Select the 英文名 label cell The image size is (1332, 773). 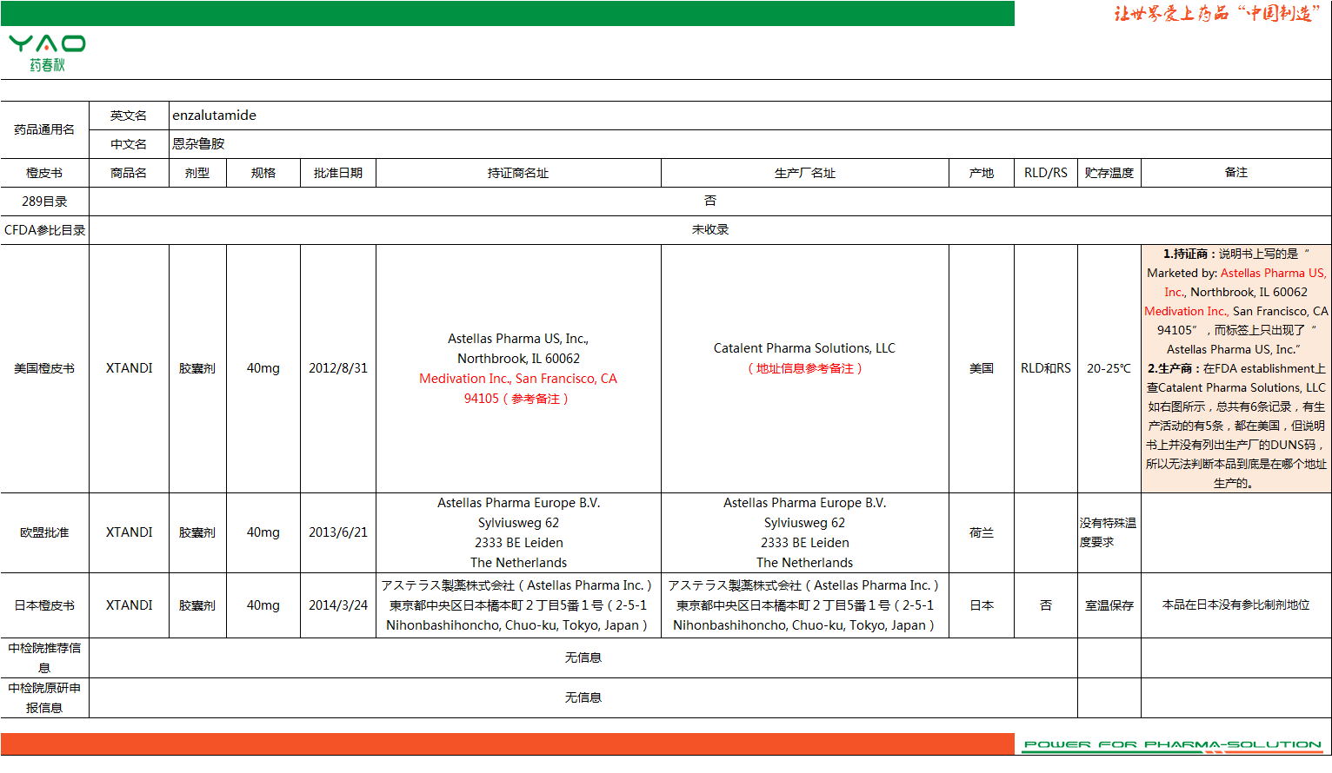129,116
